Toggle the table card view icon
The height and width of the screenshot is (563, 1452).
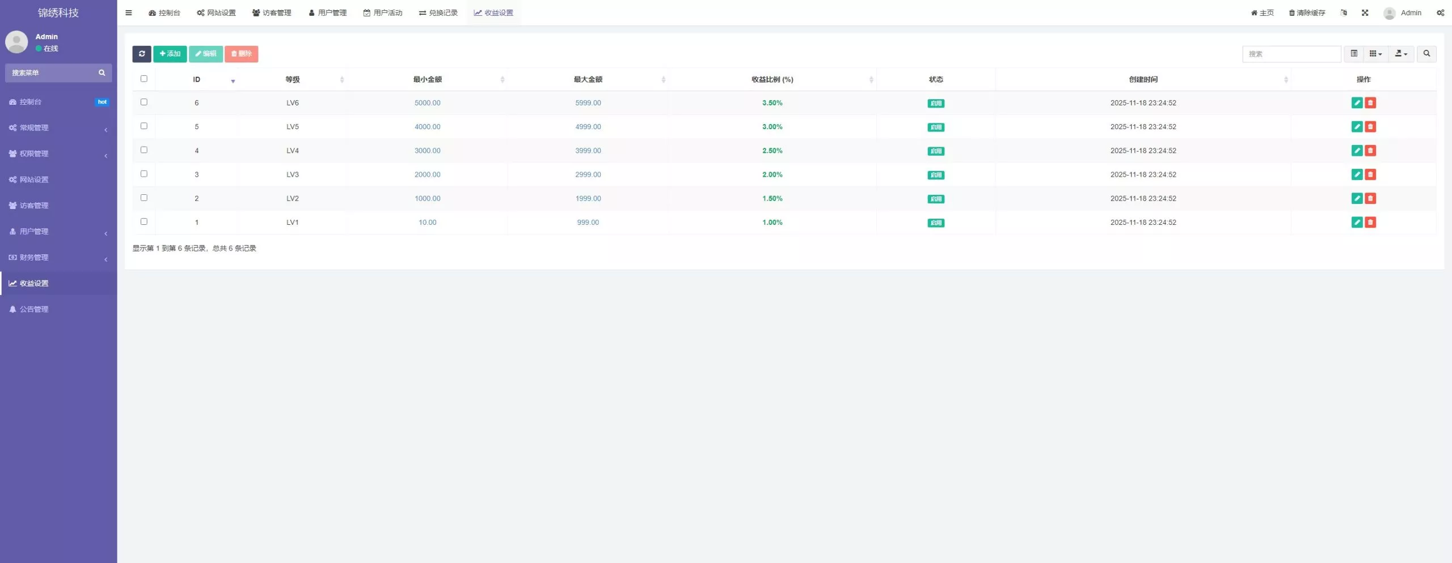click(1354, 54)
